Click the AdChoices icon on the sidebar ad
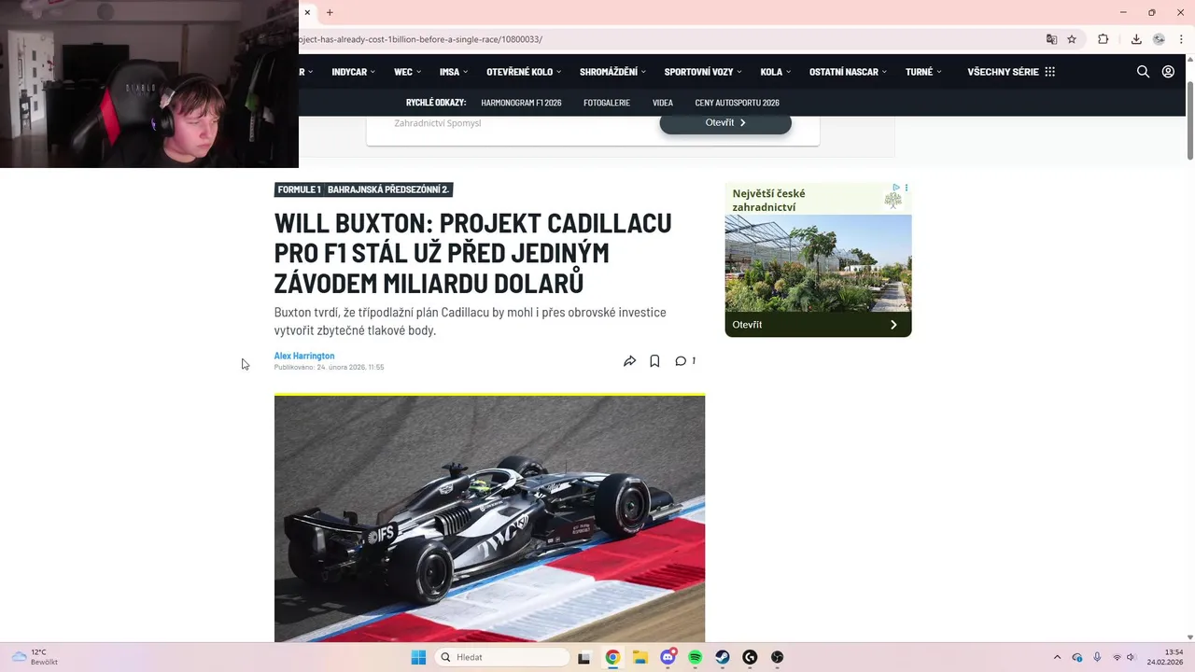This screenshot has height=672, width=1195. 896,188
